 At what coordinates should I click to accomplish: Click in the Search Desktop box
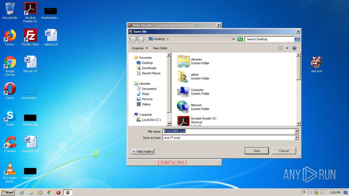pyautogui.click(x=269, y=39)
